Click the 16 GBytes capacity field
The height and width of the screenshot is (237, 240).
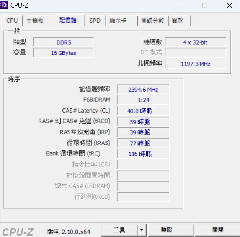click(64, 53)
